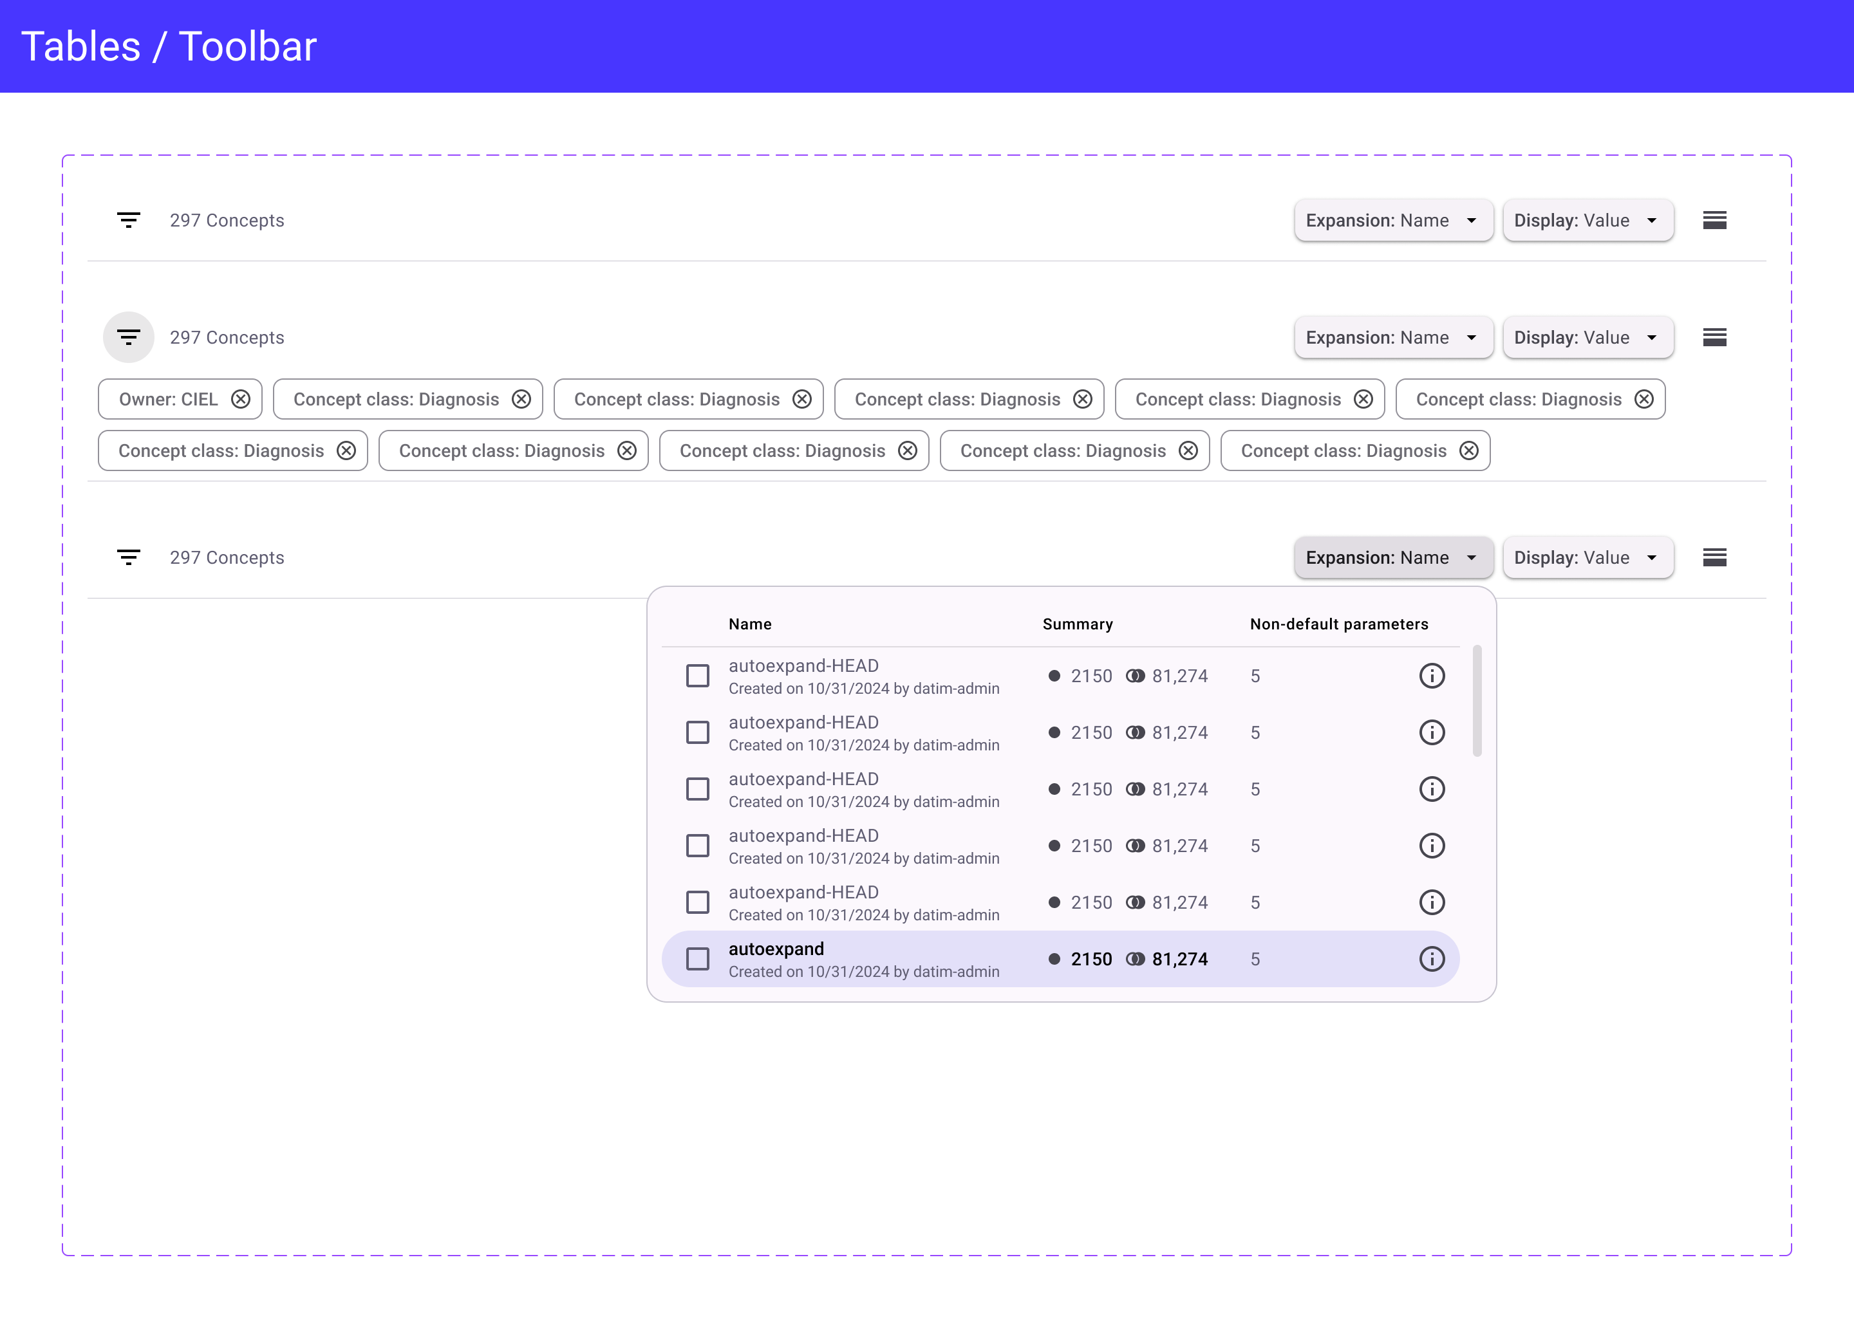Remove last Concept class chip in second row
Image resolution: width=1854 pixels, height=1318 pixels.
[1468, 450]
